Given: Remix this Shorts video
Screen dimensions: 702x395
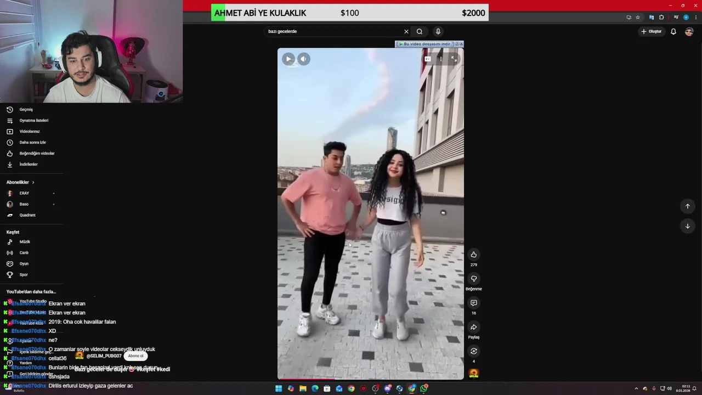Looking at the screenshot, I should coord(474,351).
